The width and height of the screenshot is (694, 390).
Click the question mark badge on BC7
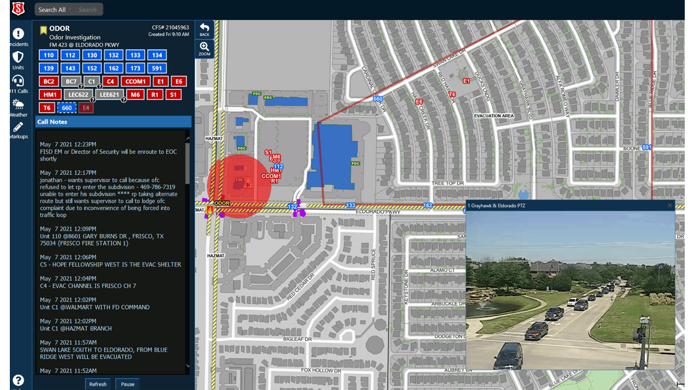click(x=81, y=87)
